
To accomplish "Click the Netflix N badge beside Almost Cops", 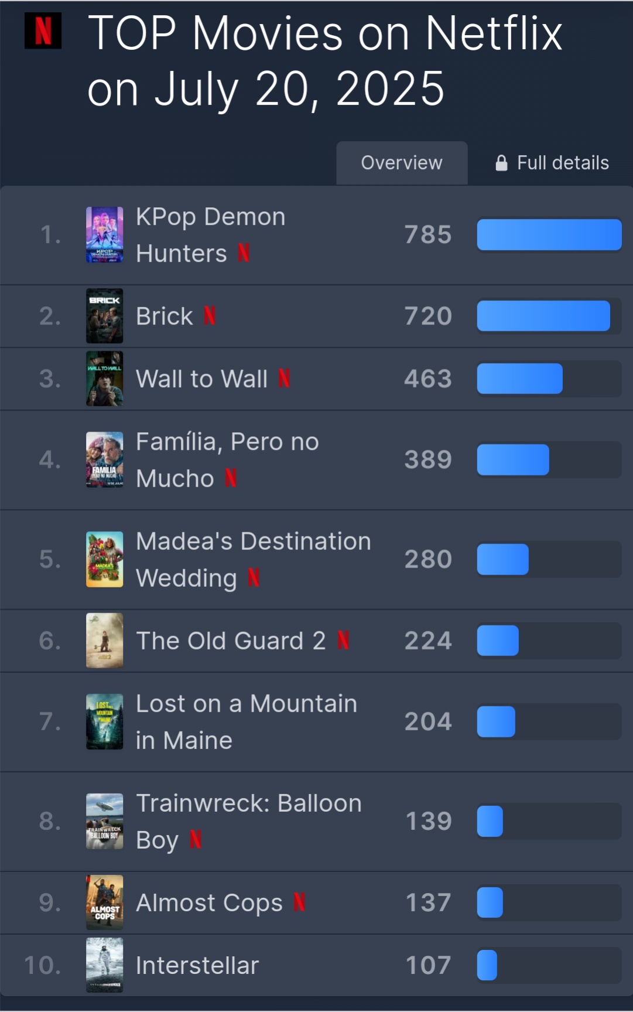I will click(299, 902).
